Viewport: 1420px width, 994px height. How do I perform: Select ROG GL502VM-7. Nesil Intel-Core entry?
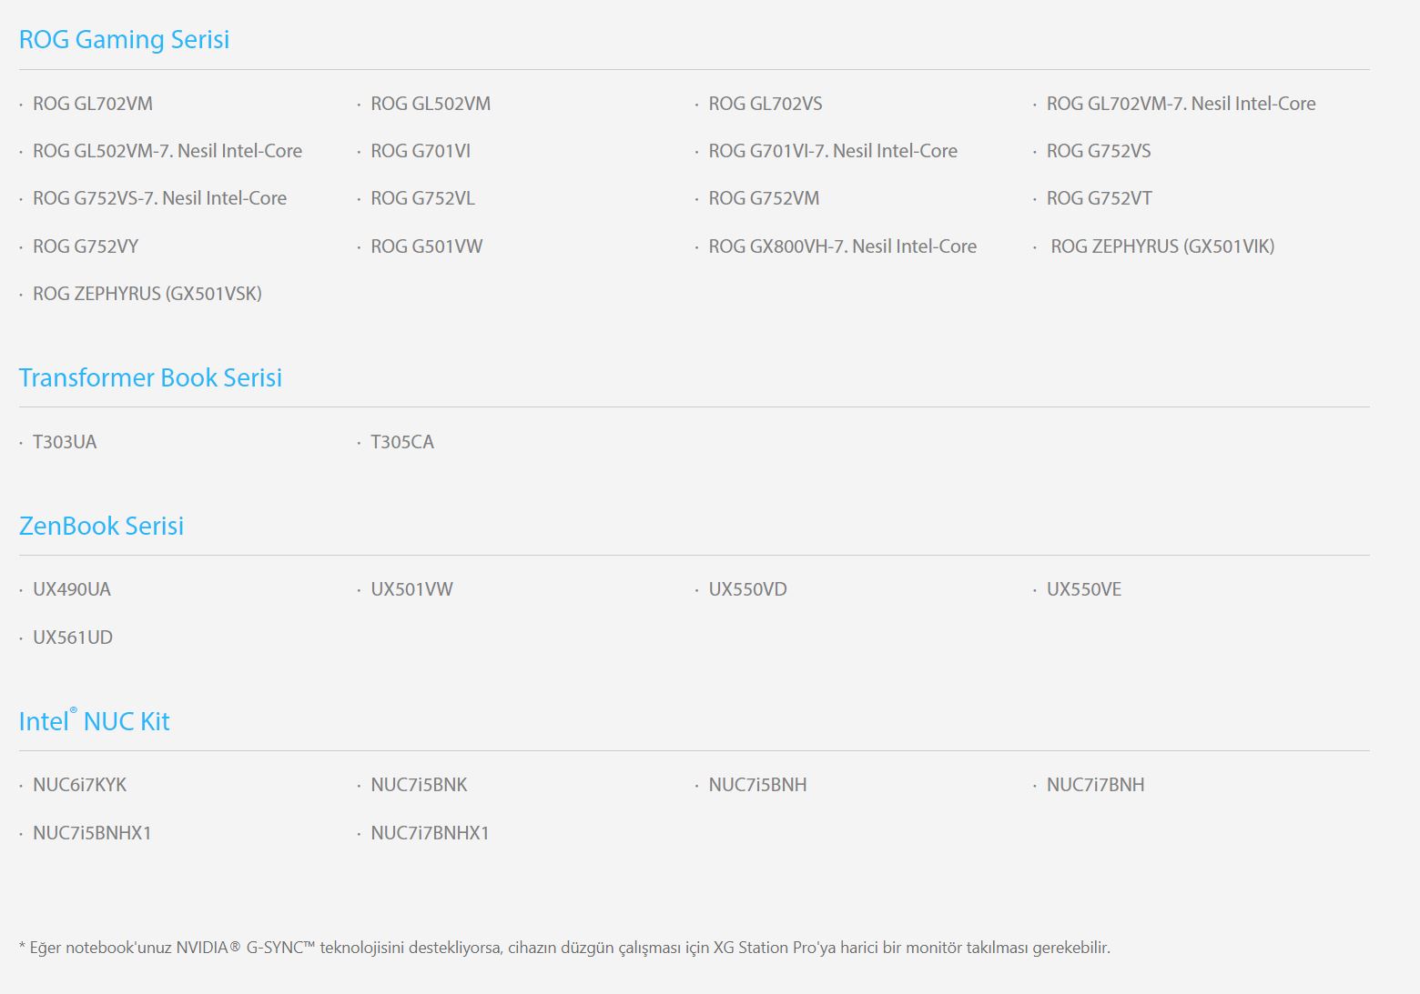(x=167, y=151)
